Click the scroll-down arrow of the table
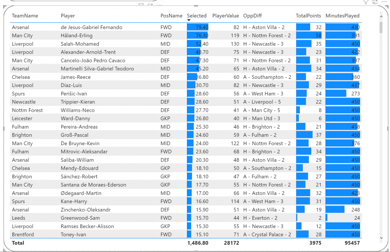 click(381, 238)
